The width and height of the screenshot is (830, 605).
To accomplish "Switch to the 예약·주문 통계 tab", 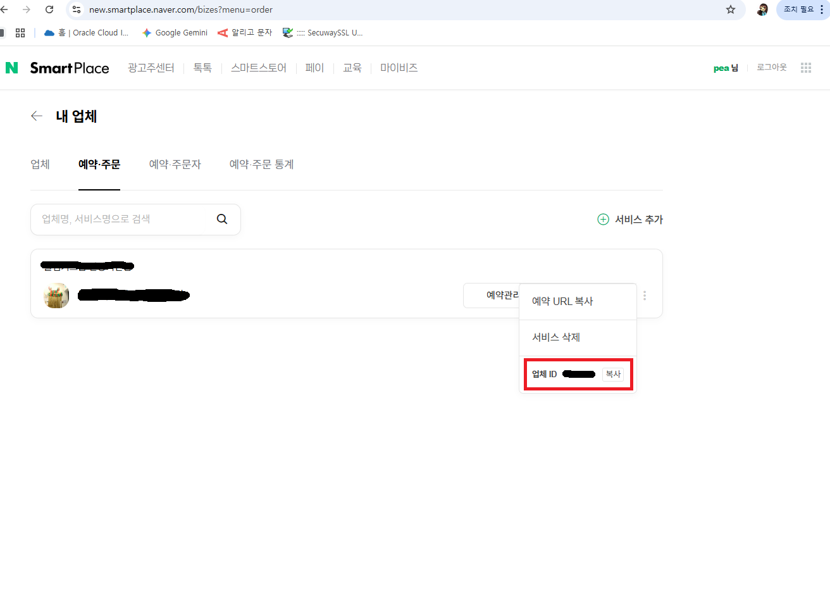I will point(261,164).
